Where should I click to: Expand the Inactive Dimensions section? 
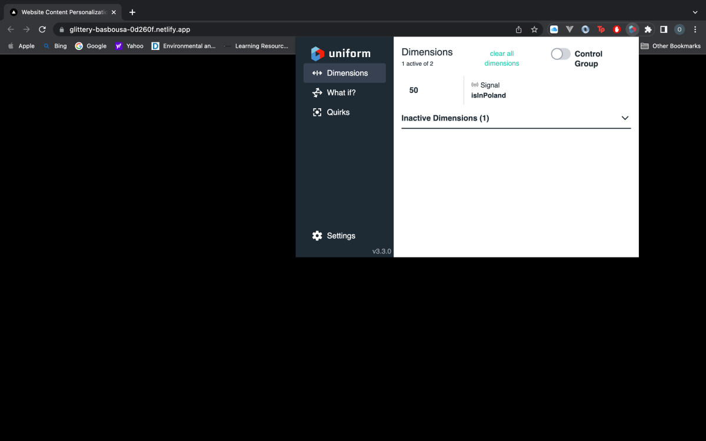tap(516, 118)
